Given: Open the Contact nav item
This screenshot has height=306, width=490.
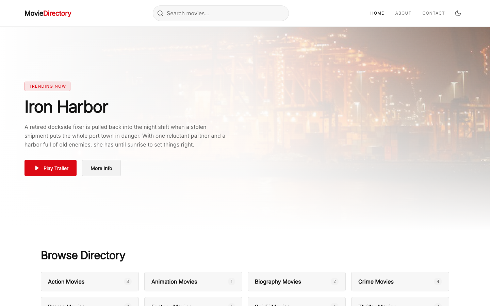Looking at the screenshot, I should tap(434, 13).
